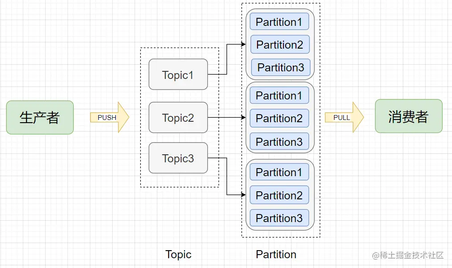This screenshot has height=268, width=452.
Task: Click Partition1 in the top partition group
Action: coord(279,22)
